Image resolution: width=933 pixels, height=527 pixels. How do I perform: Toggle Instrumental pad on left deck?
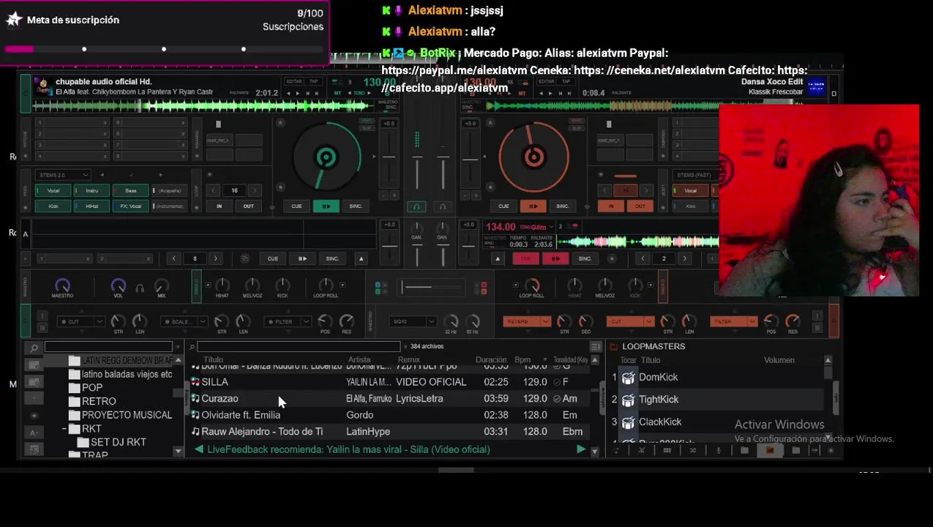click(x=170, y=206)
